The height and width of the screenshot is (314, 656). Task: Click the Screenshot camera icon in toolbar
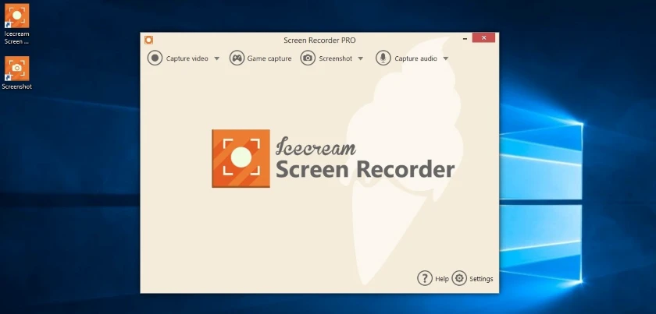pos(308,58)
